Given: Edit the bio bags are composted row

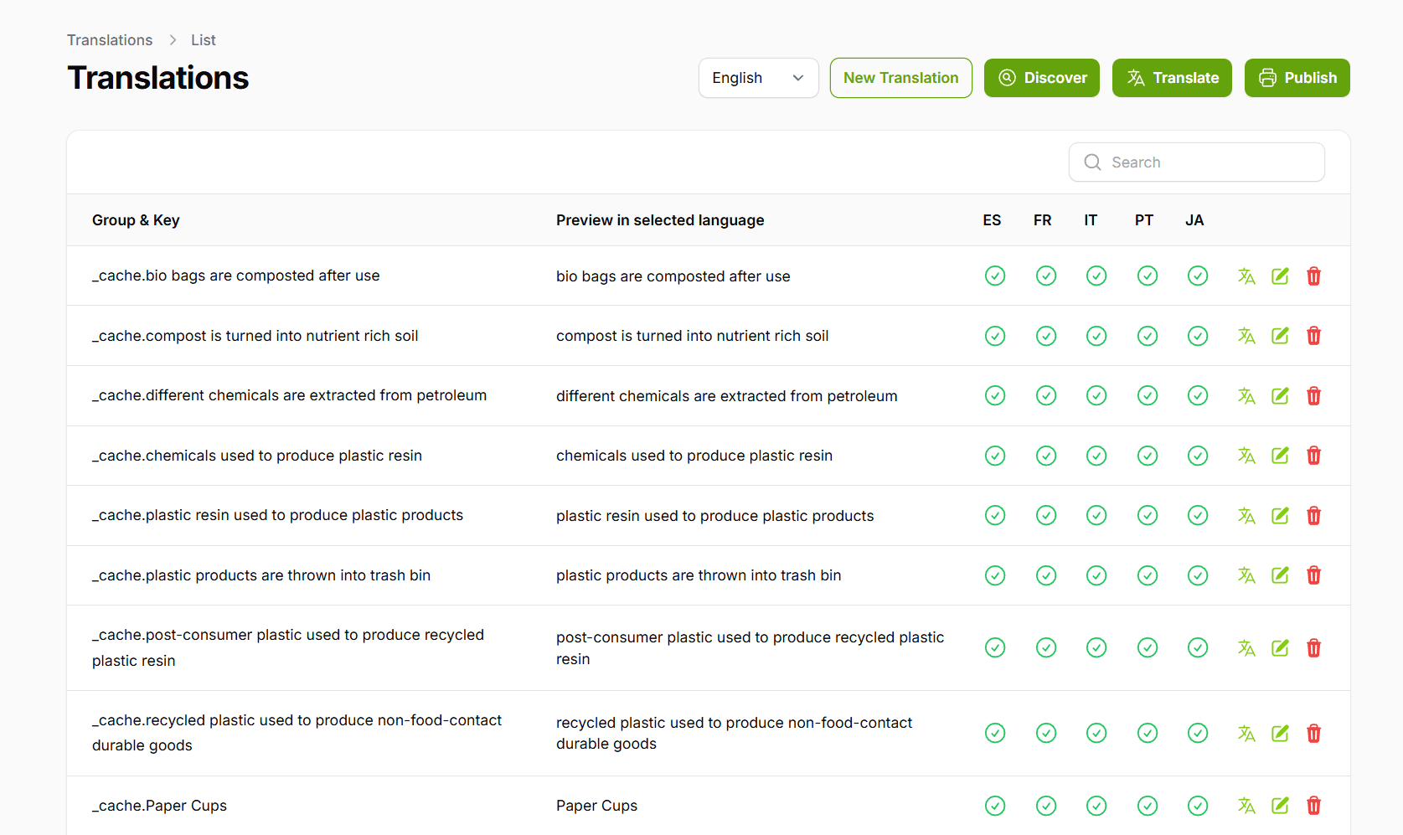Looking at the screenshot, I should click(1280, 276).
